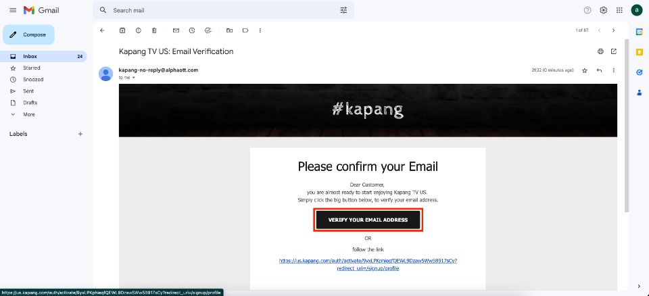Image resolution: width=649 pixels, height=296 pixels.
Task: Go back to inbox arrow
Action: tap(102, 30)
